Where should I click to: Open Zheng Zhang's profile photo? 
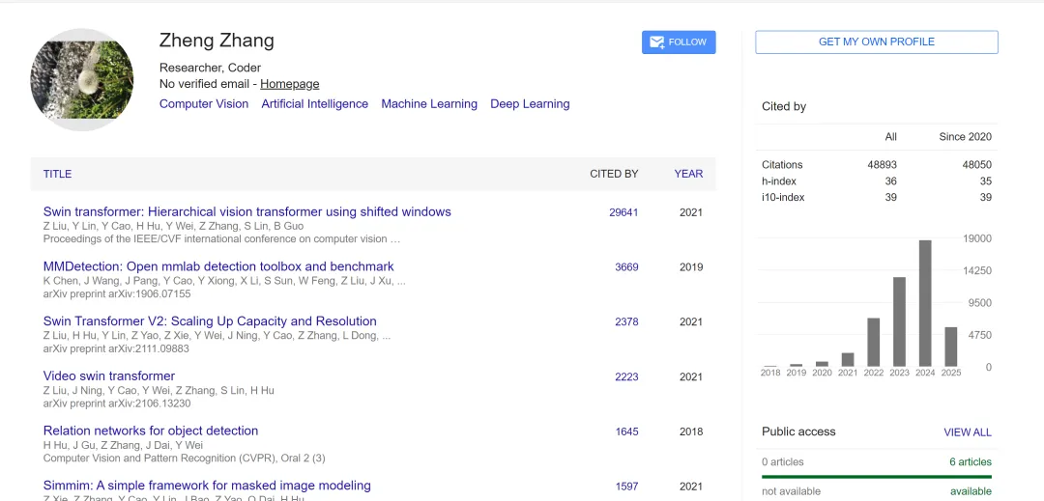tap(82, 80)
